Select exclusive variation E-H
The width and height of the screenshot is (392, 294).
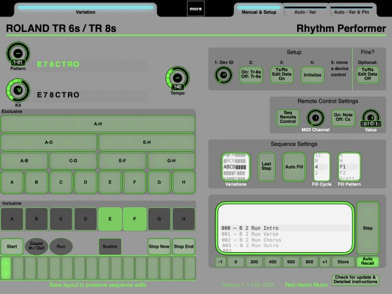pos(147,142)
